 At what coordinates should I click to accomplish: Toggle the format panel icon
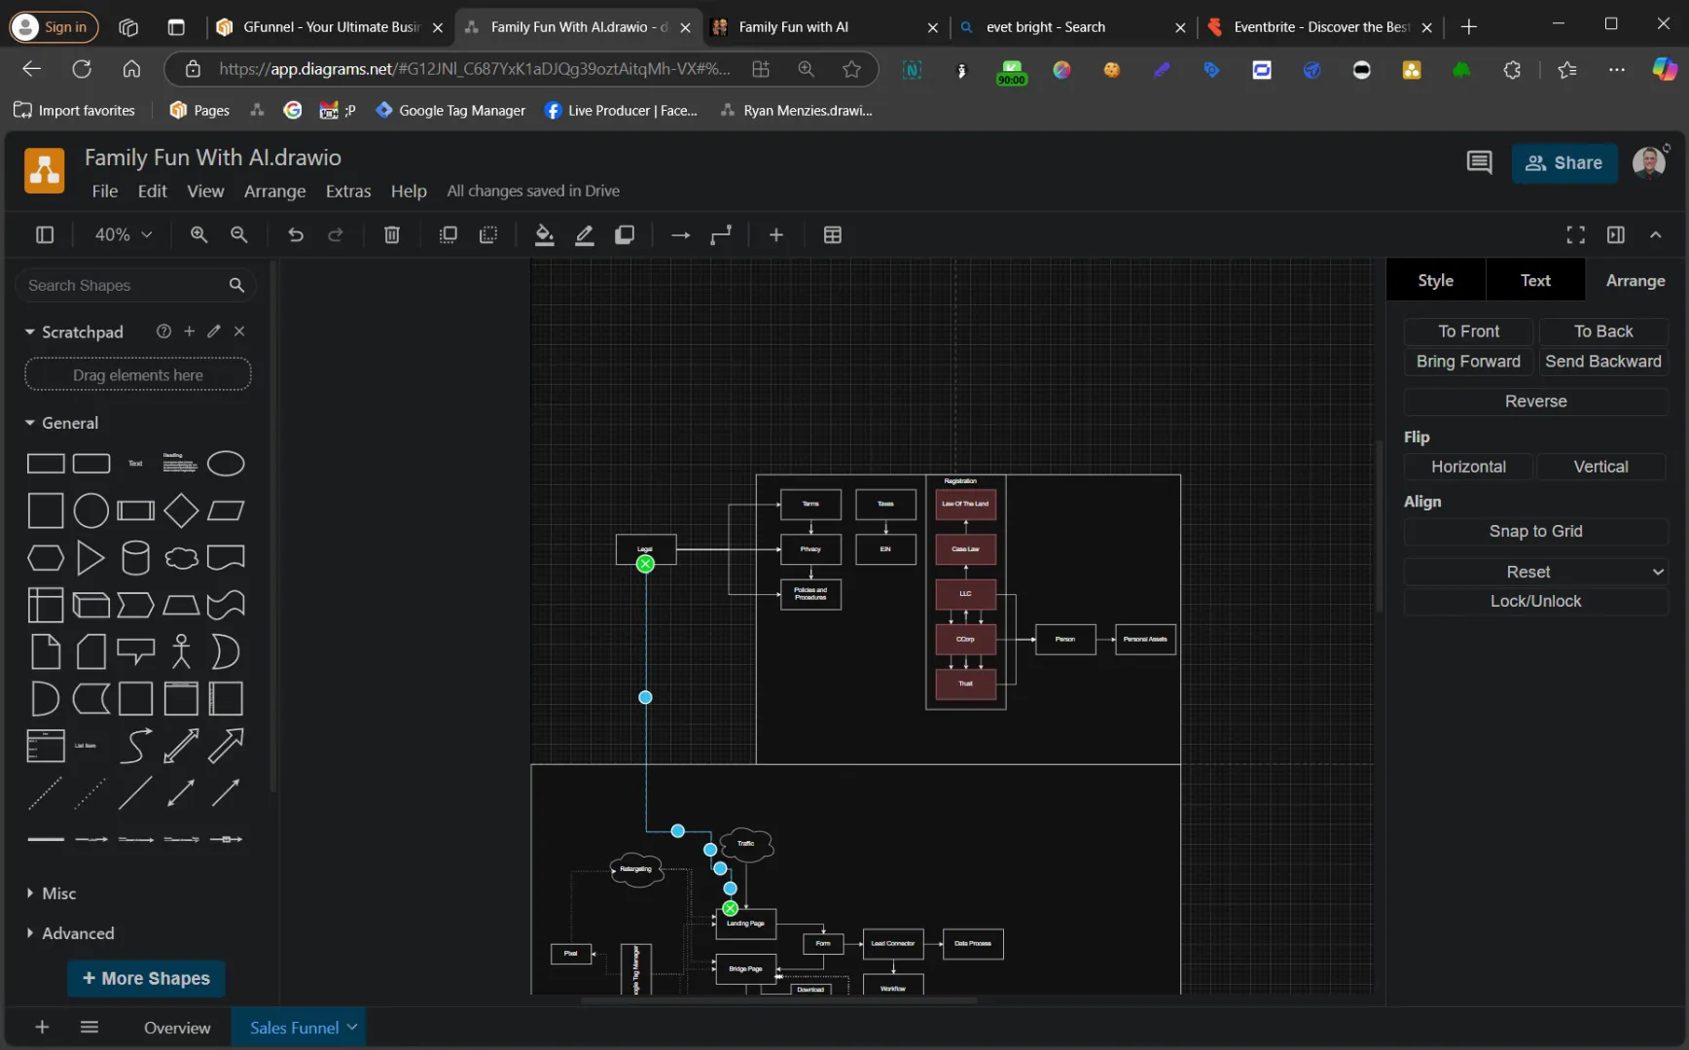1616,234
